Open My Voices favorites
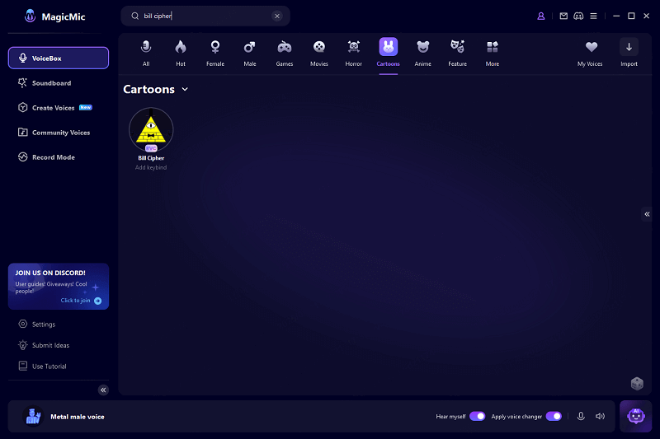Screen dimensions: 660x439 590,54
